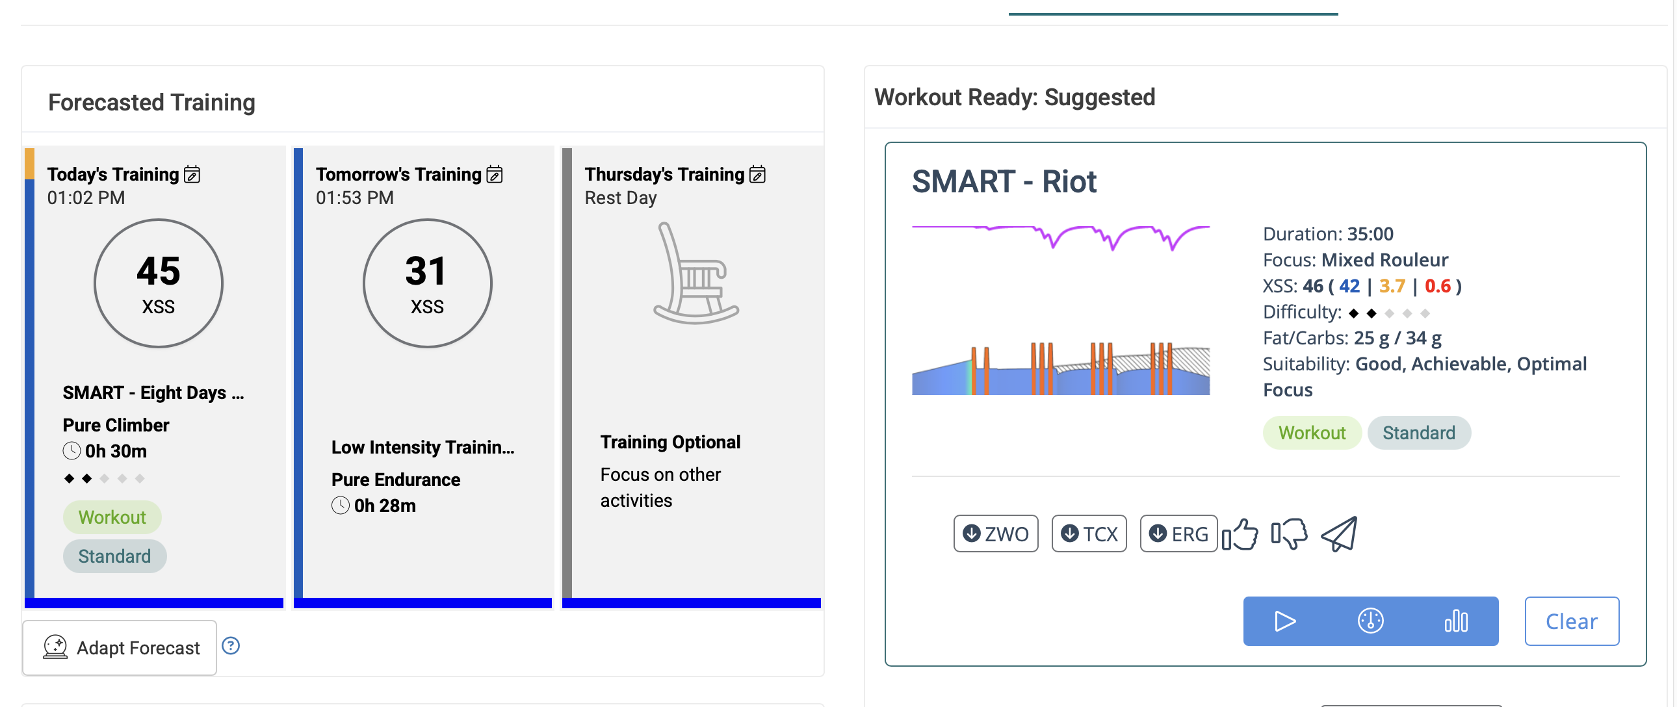The height and width of the screenshot is (707, 1677).
Task: Select the 31 XSS tomorrow's training circle
Action: (427, 283)
